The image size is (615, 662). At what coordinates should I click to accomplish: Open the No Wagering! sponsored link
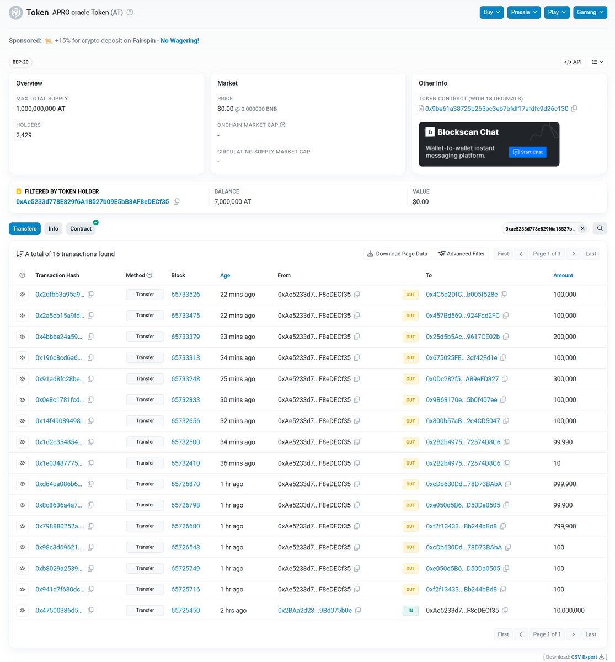click(x=180, y=41)
